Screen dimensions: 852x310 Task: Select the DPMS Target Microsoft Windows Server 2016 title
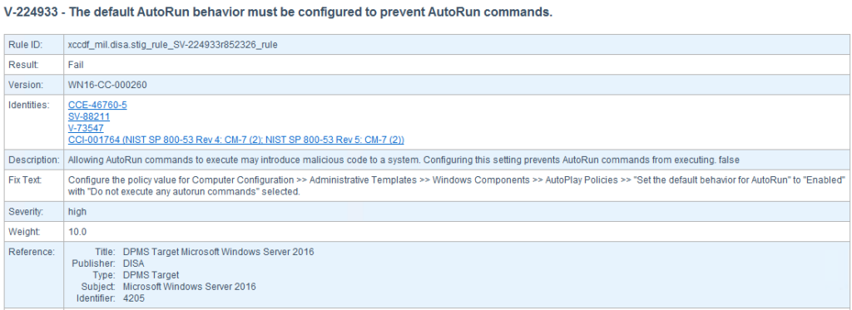pos(219,252)
